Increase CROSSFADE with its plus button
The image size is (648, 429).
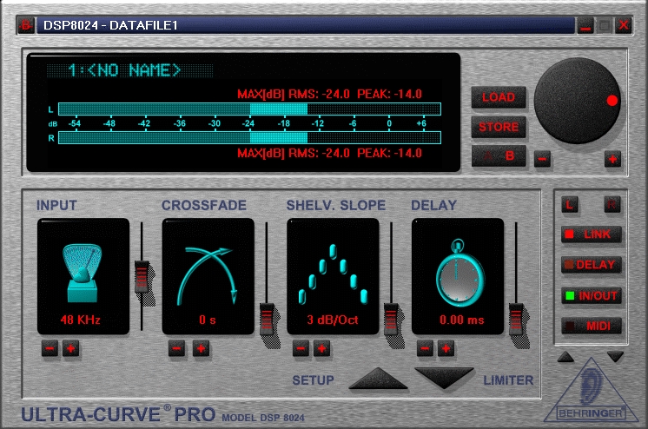pos(201,349)
